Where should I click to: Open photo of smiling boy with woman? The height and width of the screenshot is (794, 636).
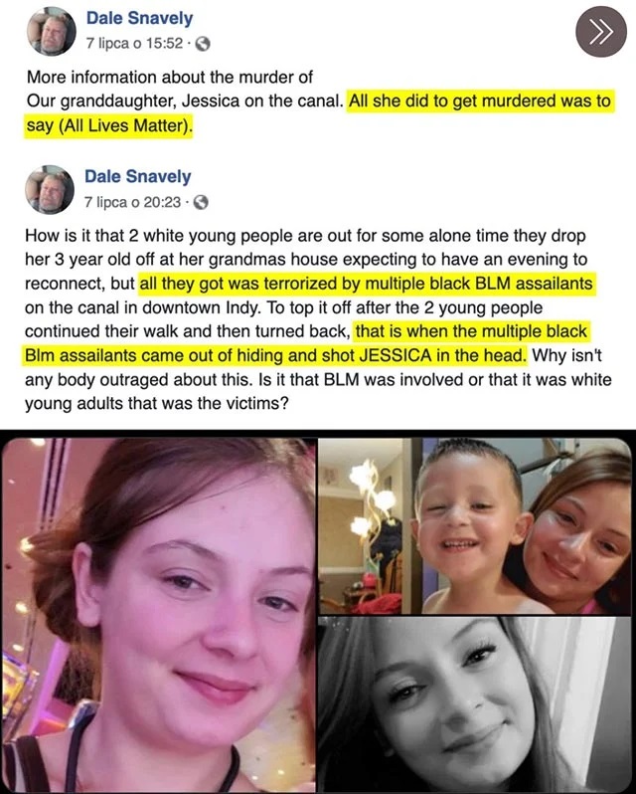(x=475, y=526)
